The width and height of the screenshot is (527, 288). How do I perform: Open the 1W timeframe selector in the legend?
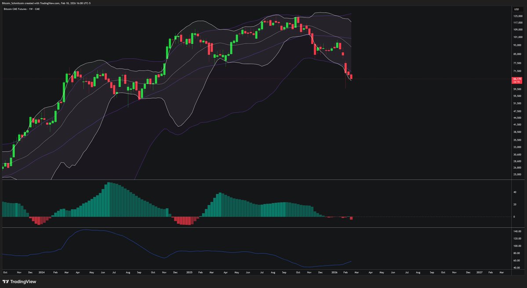point(30,8)
